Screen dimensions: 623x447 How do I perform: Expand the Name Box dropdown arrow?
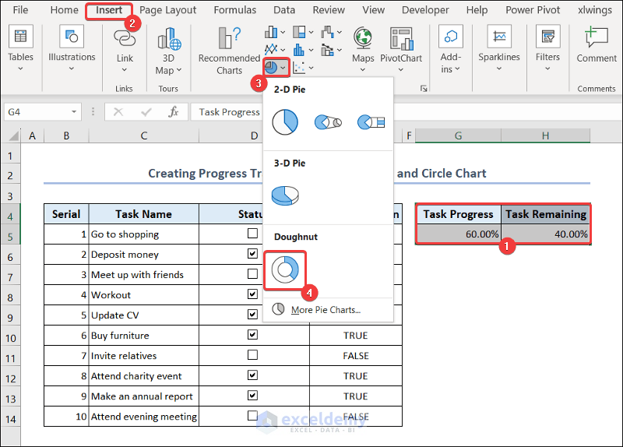click(74, 112)
